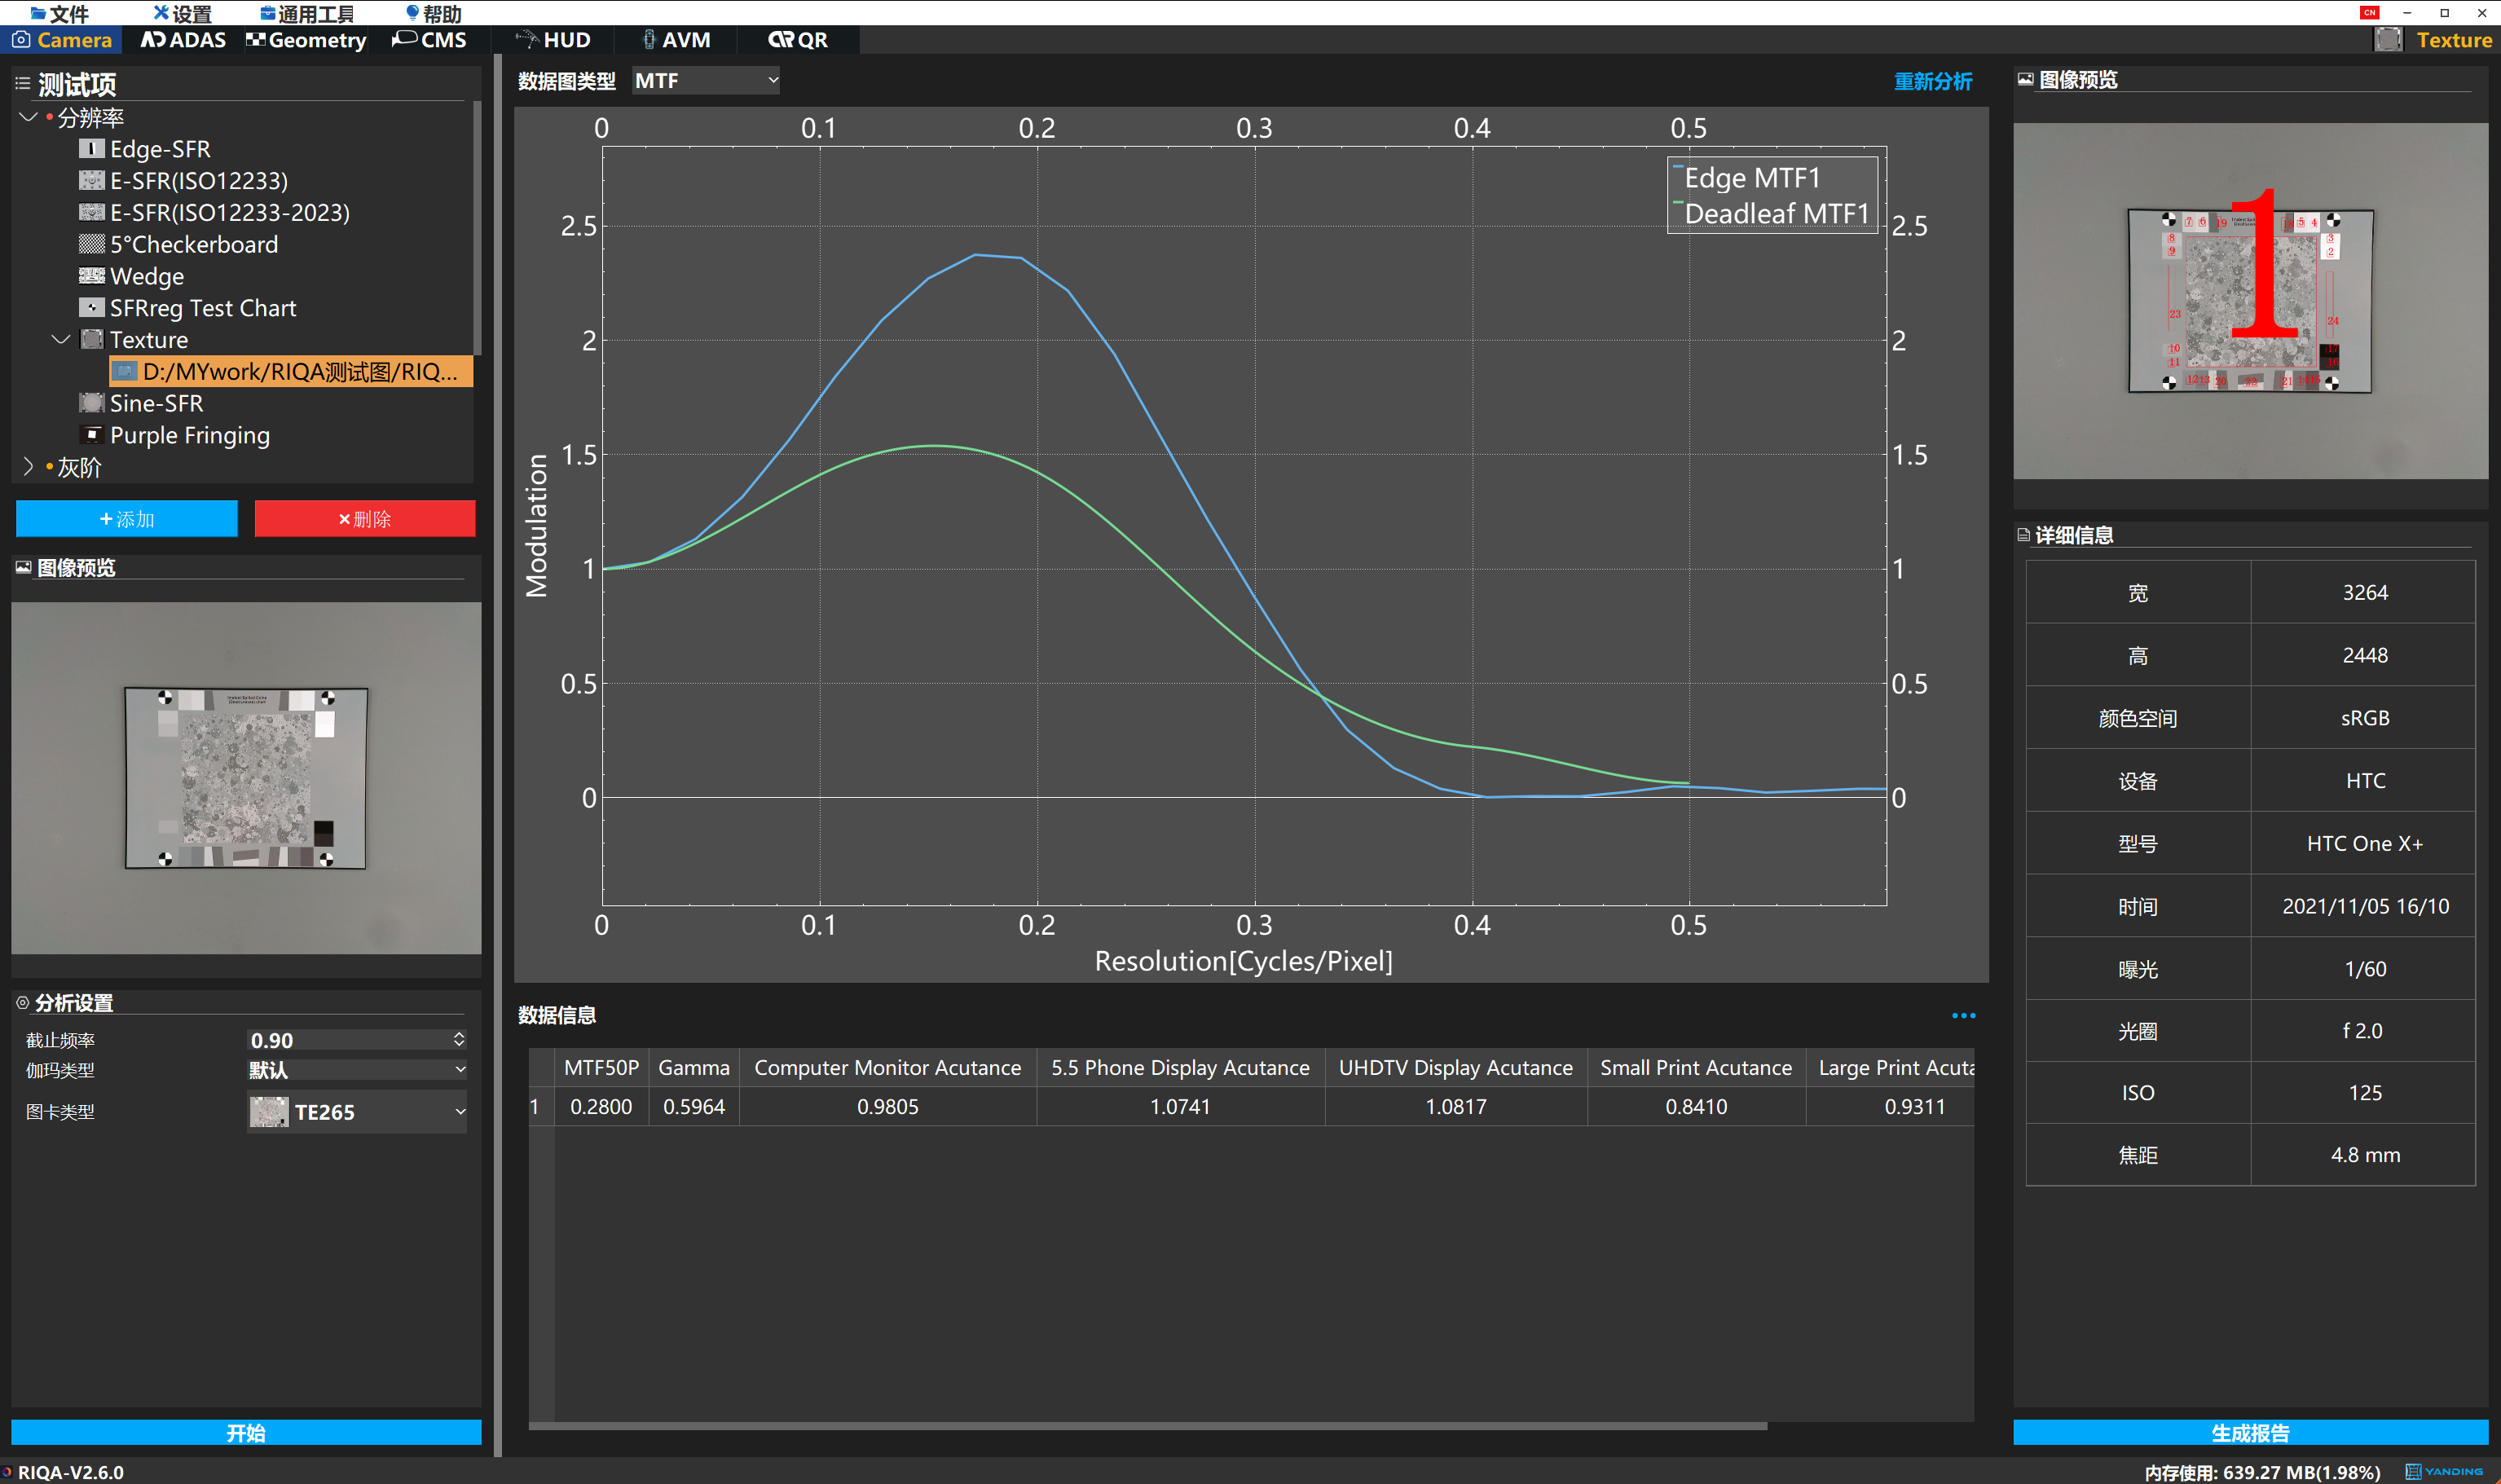The height and width of the screenshot is (1484, 2501).
Task: Switch to the ADAS tab
Action: [183, 40]
